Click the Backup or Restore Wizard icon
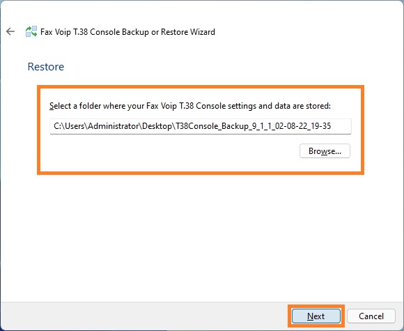 pos(31,32)
